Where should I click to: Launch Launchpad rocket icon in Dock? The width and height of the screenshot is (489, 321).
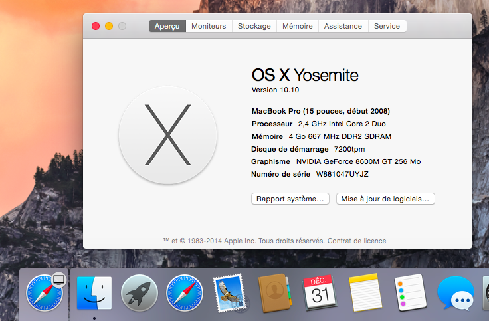(140, 293)
